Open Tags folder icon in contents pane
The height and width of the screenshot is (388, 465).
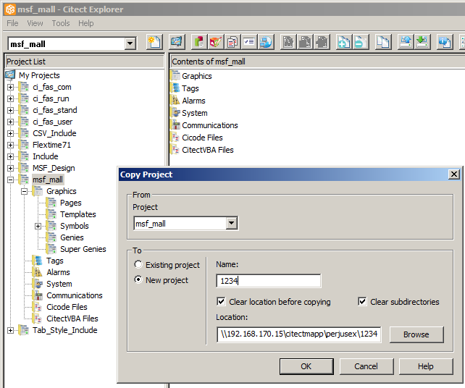(175, 88)
